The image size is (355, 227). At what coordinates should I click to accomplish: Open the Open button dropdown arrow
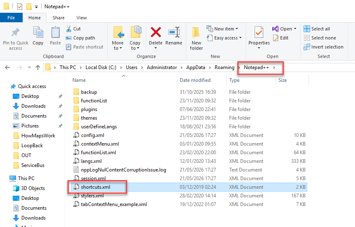pos(295,29)
